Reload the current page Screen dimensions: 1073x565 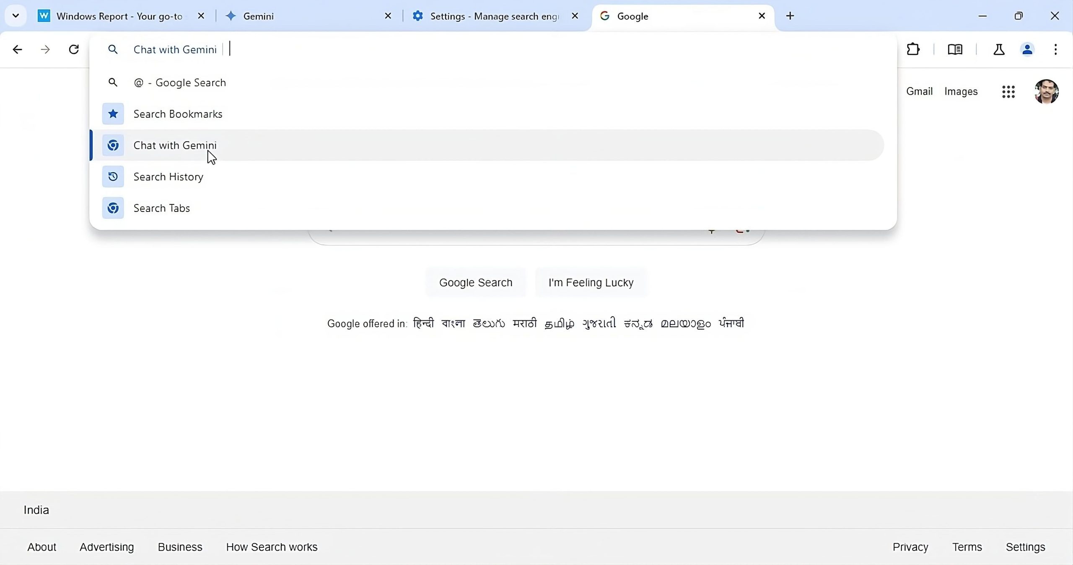coord(74,49)
